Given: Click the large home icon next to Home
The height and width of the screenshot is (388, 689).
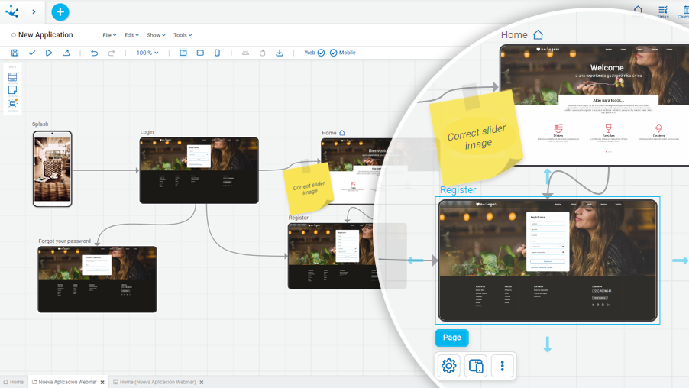Looking at the screenshot, I should (539, 34).
